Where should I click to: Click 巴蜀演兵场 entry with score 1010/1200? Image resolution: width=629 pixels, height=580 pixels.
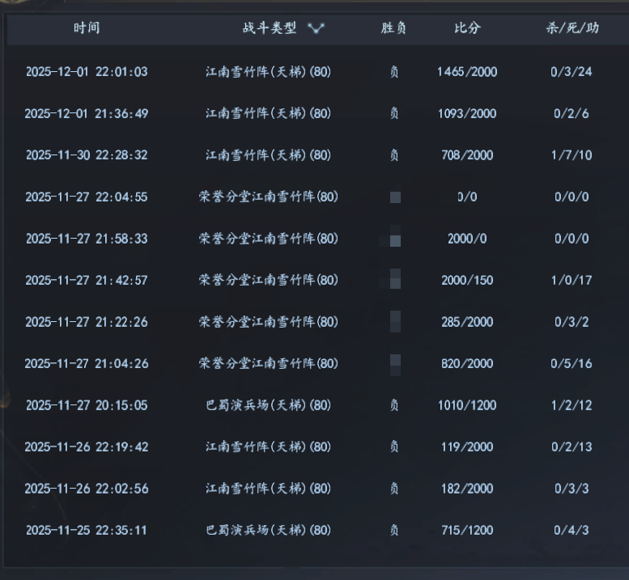[x=268, y=405]
